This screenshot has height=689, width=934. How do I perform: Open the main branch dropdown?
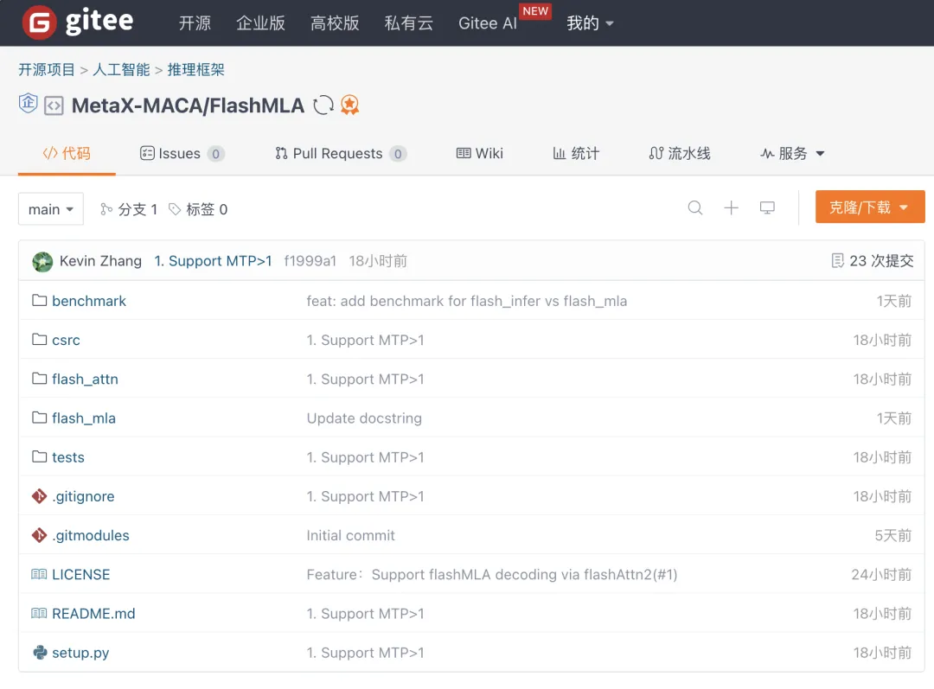(51, 209)
